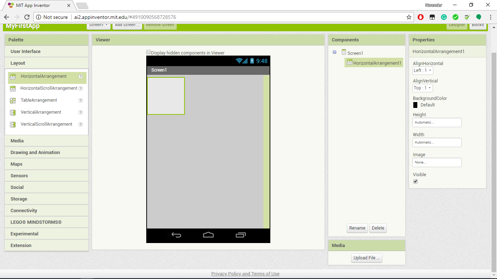The width and height of the screenshot is (497, 279).
Task: Expand the Storage palette section
Action: [x=47, y=199]
